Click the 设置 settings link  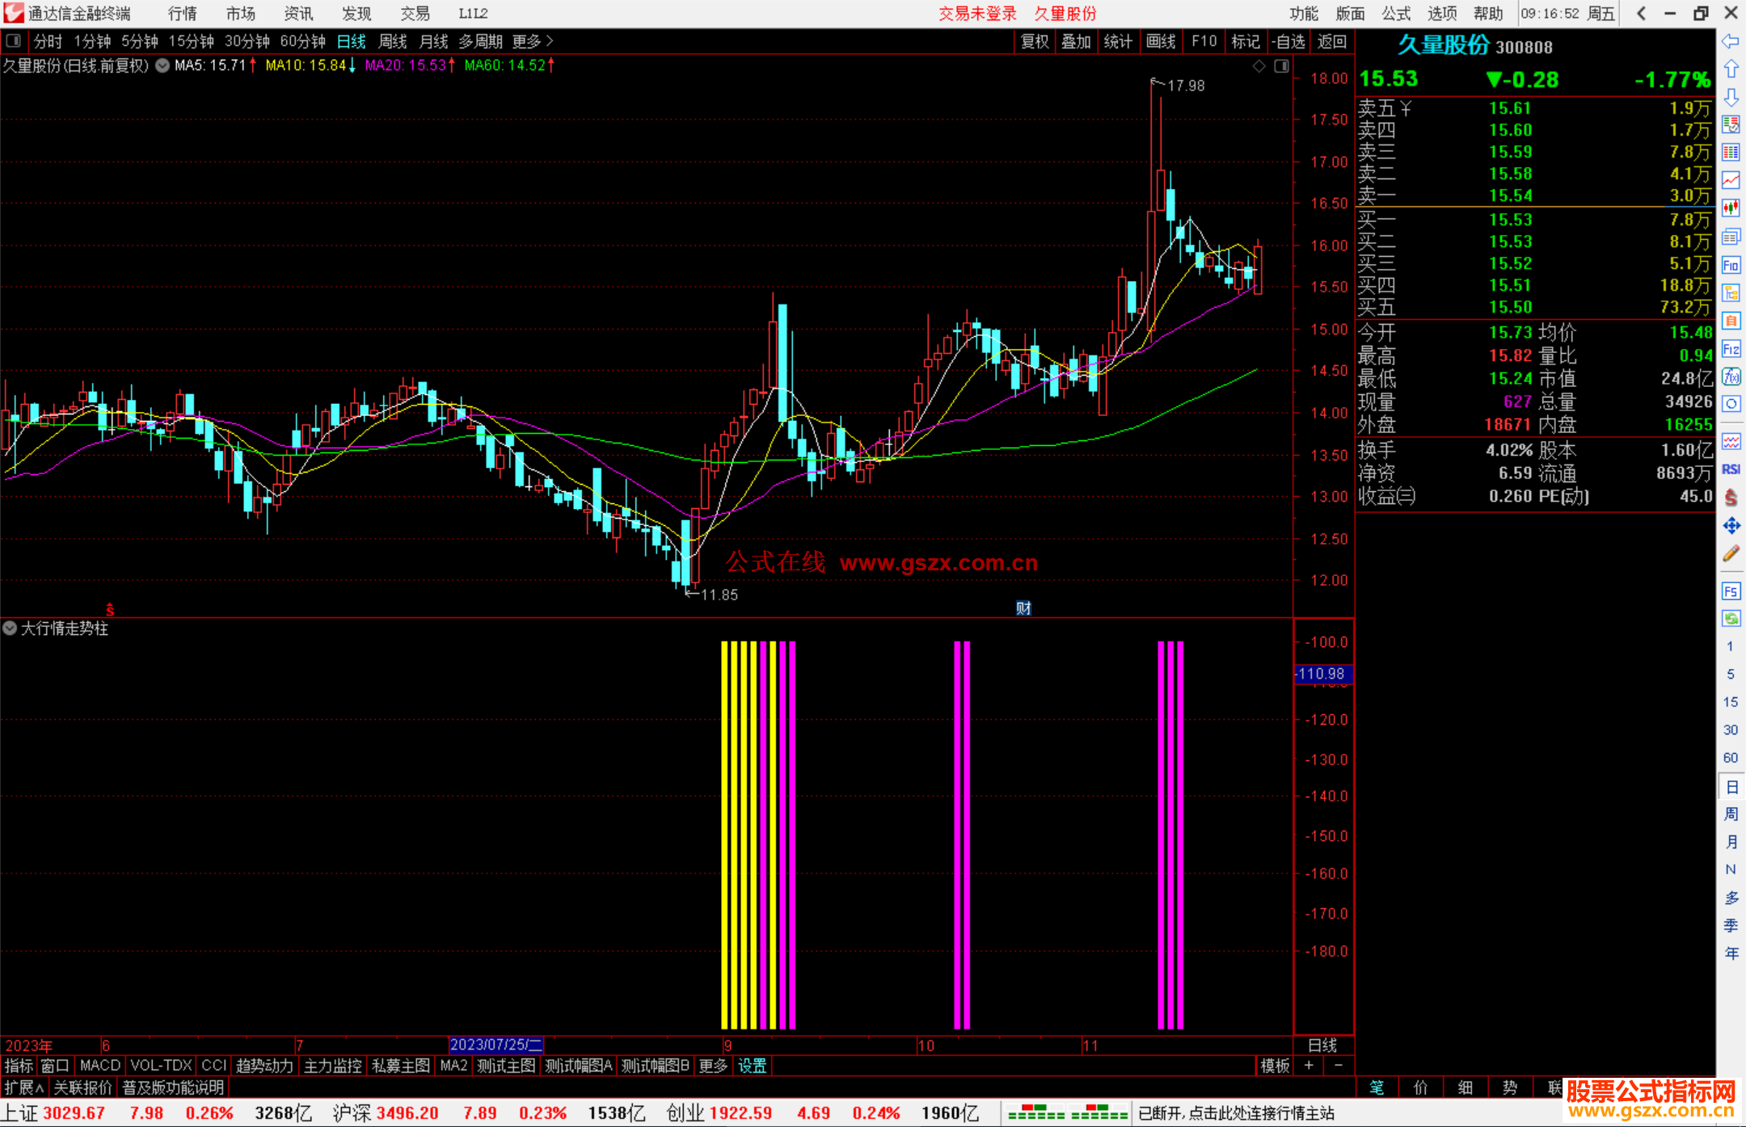[x=752, y=1066]
